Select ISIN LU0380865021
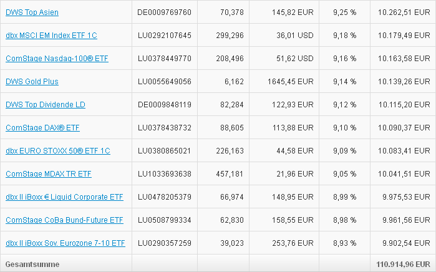This screenshot has height=272, width=436. tap(164, 151)
